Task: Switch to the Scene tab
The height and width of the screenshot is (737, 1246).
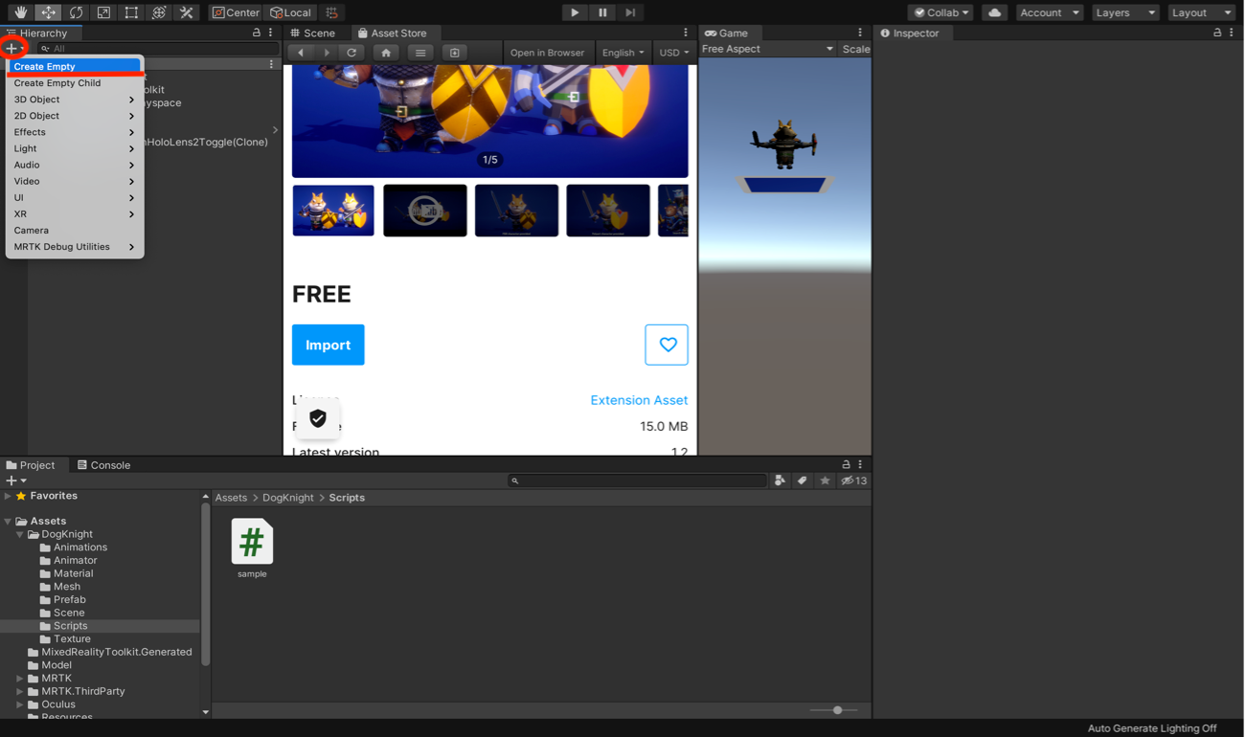Action: 313,33
